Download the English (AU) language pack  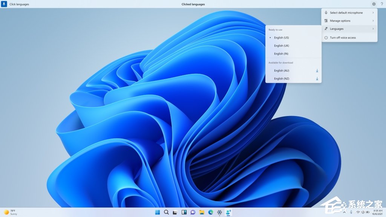point(317,70)
